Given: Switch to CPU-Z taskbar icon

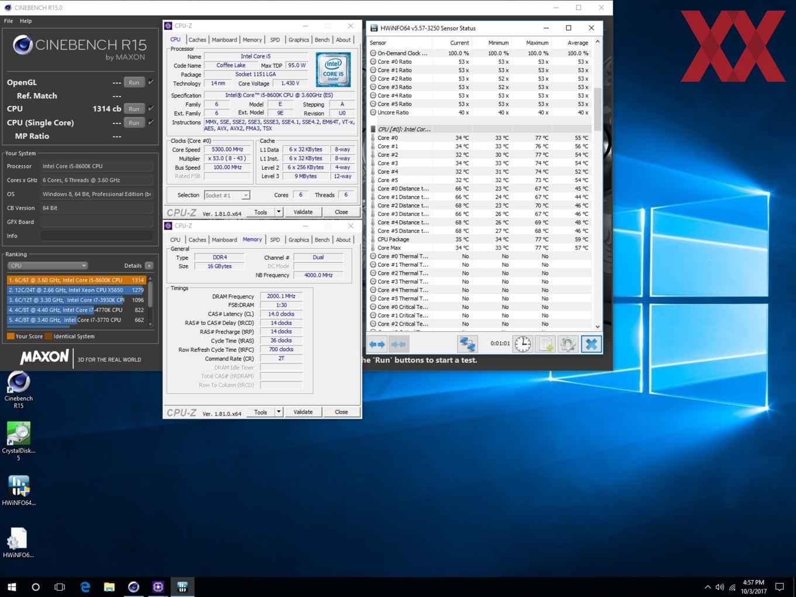Looking at the screenshot, I should (158, 586).
